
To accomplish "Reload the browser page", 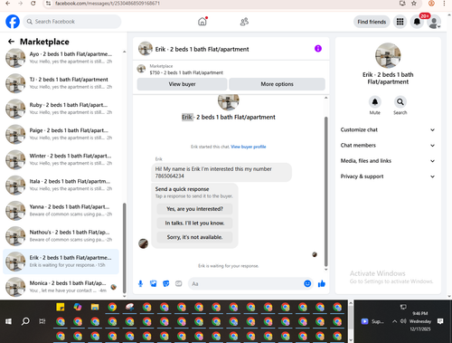I will [x=33, y=4].
